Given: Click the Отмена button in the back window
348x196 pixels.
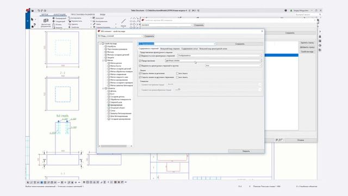Looking at the screenshot, I should coord(301,140).
